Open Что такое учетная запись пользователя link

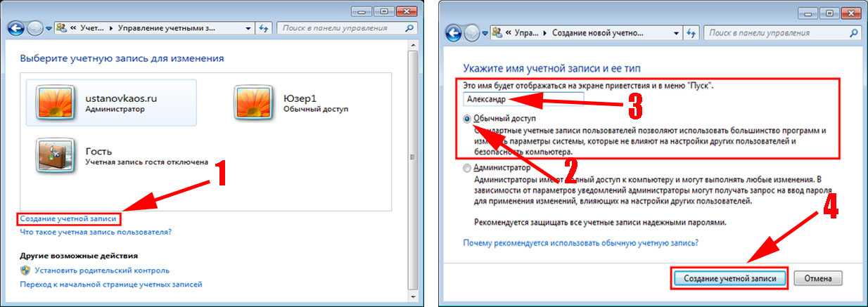tap(96, 231)
